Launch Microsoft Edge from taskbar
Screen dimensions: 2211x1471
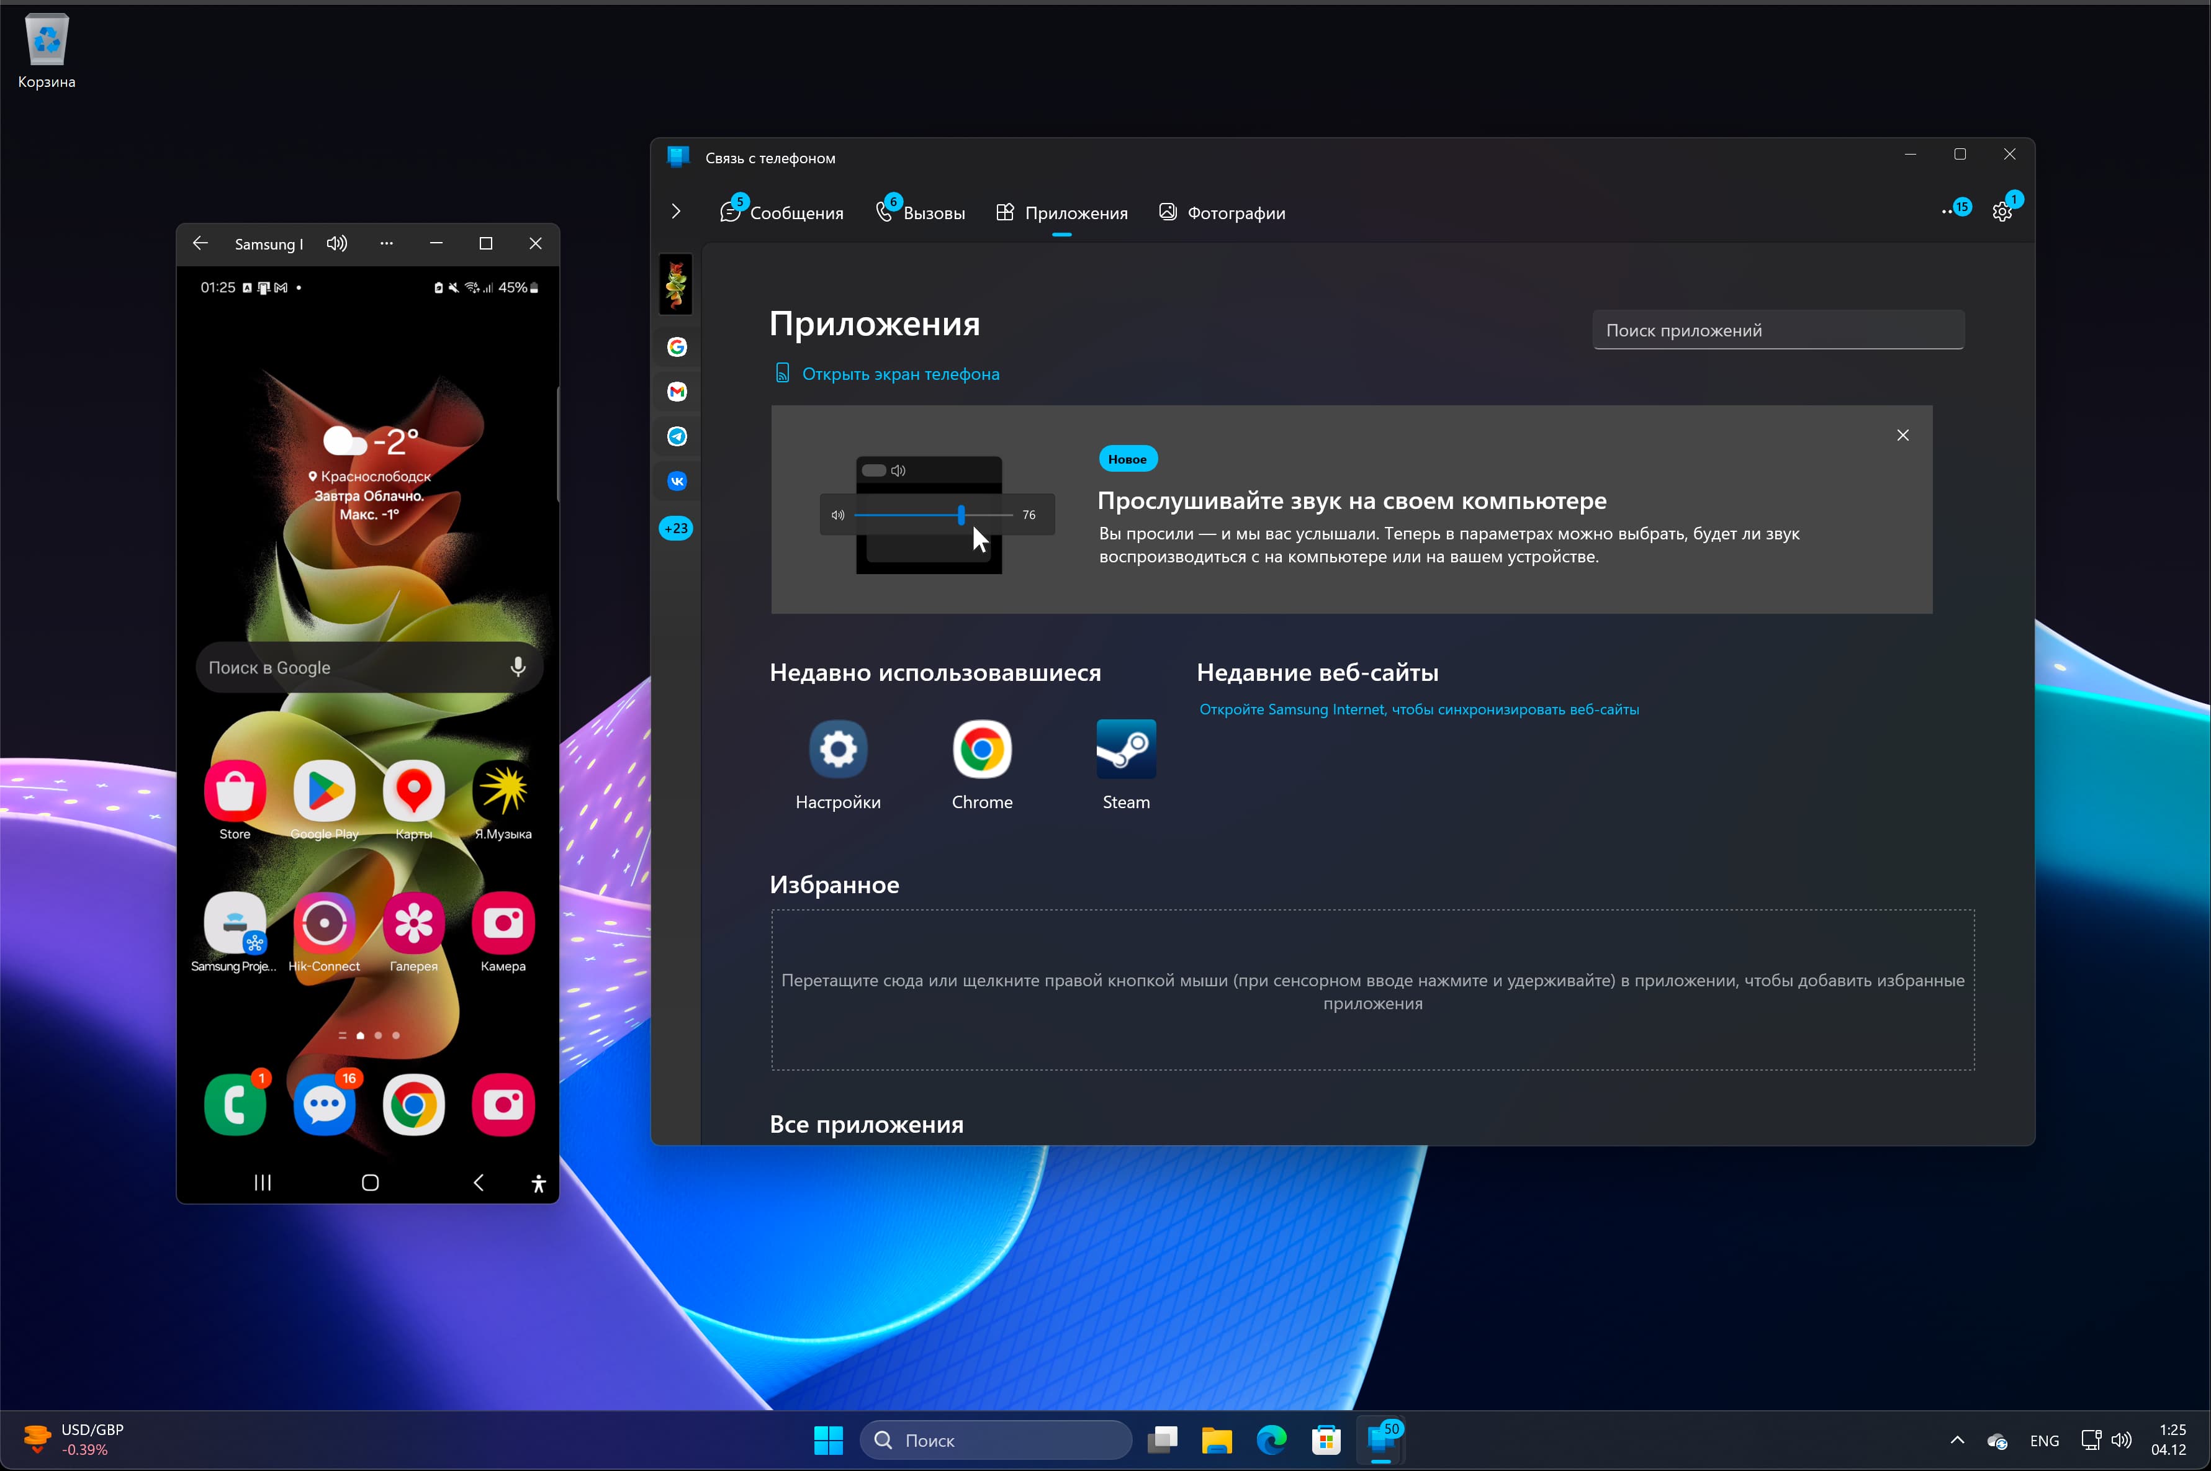(1271, 1440)
